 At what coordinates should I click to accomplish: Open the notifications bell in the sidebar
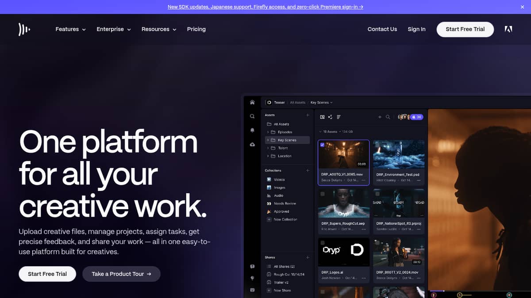[252, 130]
